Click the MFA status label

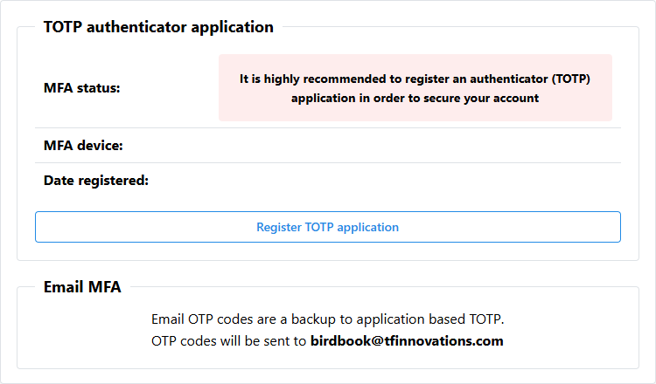82,88
